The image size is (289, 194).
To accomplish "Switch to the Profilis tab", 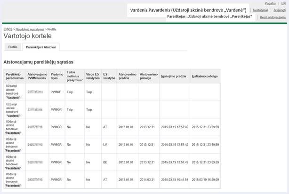I will 13,47.
